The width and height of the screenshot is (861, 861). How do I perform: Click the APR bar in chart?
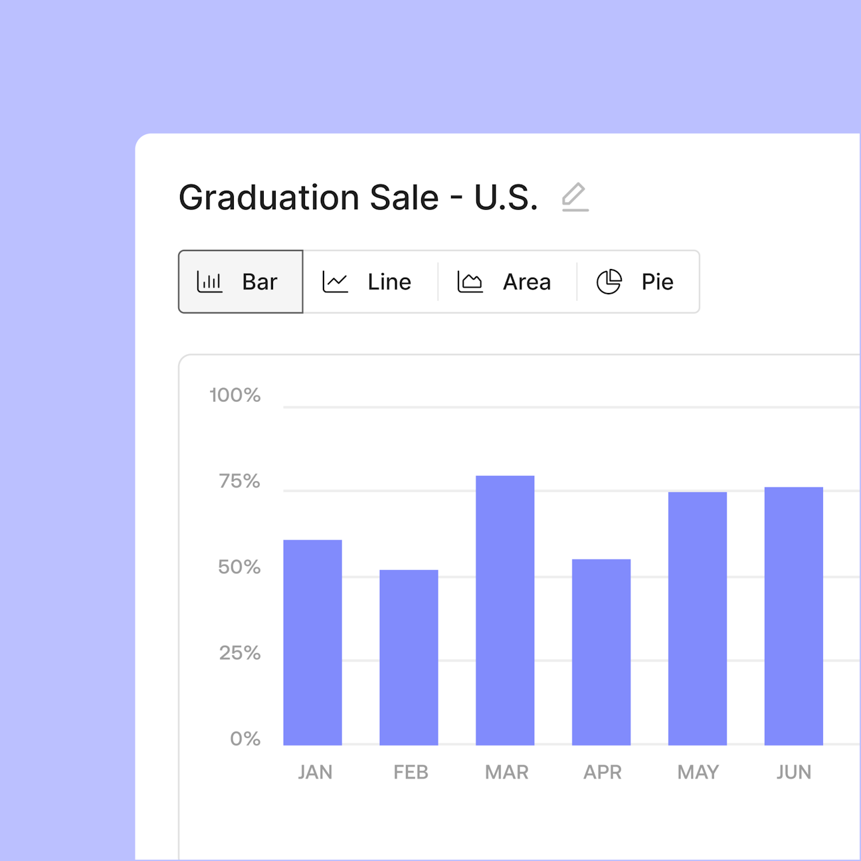coord(601,652)
